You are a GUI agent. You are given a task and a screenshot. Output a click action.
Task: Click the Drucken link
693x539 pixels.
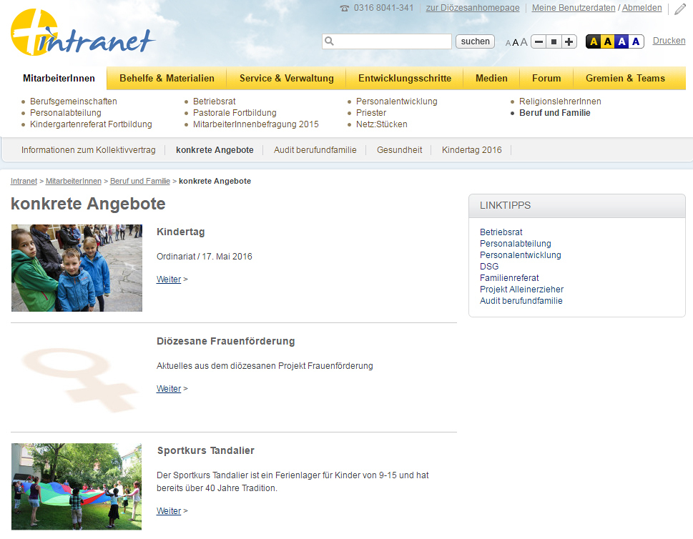(669, 41)
